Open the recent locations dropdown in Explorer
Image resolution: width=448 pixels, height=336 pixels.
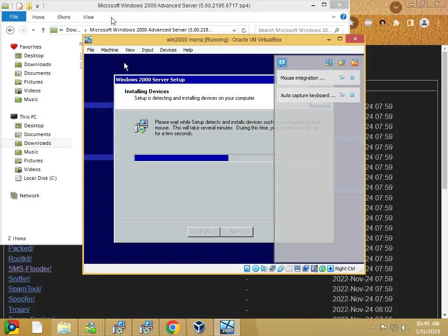(x=33, y=30)
